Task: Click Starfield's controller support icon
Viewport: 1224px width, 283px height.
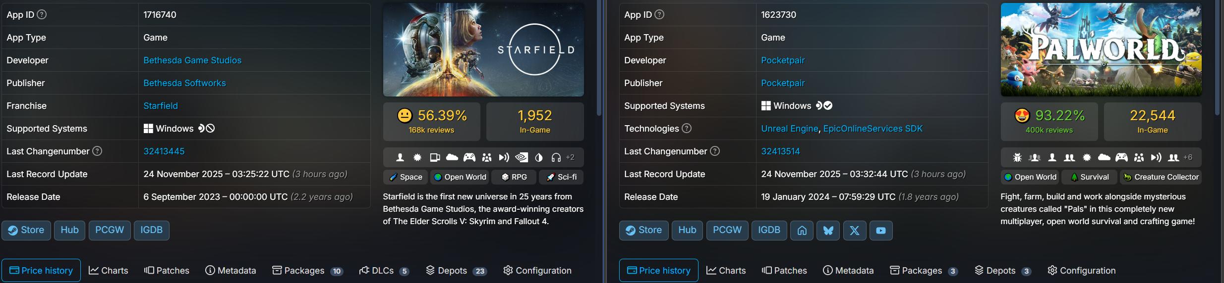Action: click(469, 157)
